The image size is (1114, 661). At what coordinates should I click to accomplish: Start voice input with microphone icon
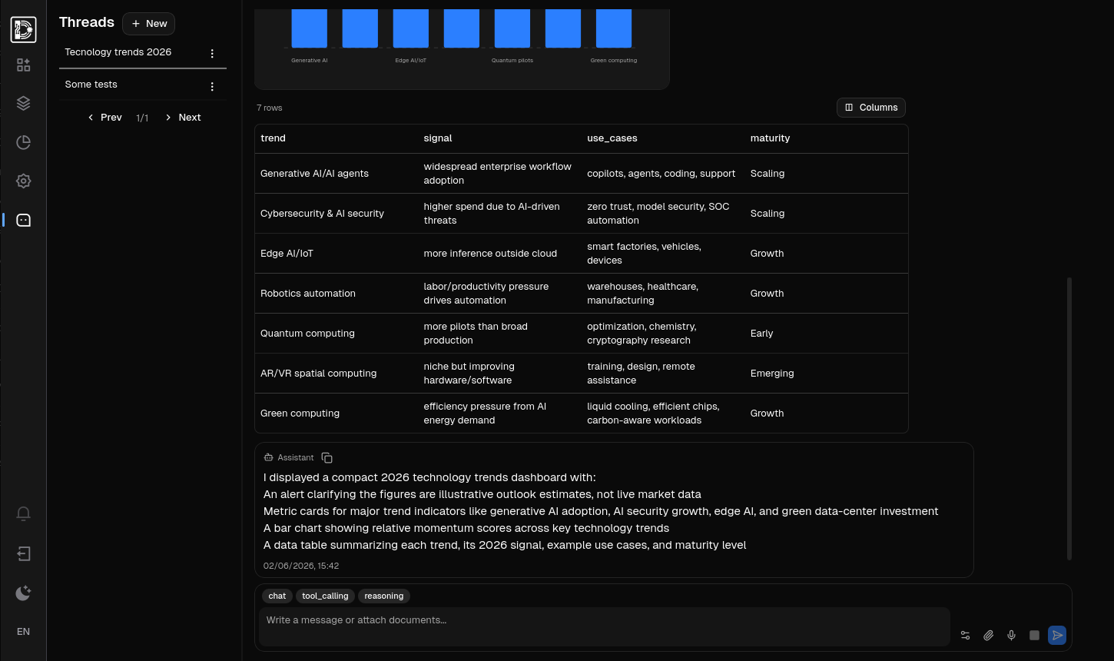coord(1011,636)
